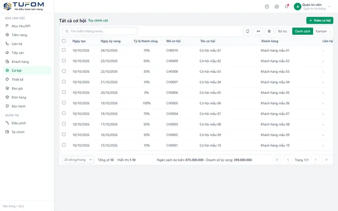338x211 pixels.
Task: Click the 'Mã cơ hội' column header
Action: [x=174, y=41]
